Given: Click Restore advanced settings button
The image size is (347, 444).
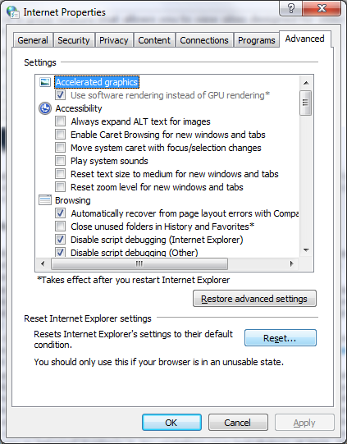Looking at the screenshot, I should coord(254,299).
